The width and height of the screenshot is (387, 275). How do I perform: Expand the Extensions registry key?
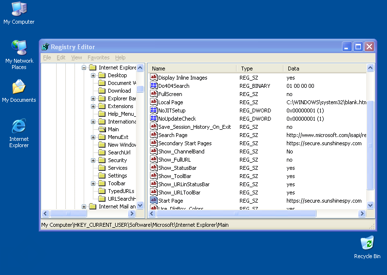(x=93, y=106)
